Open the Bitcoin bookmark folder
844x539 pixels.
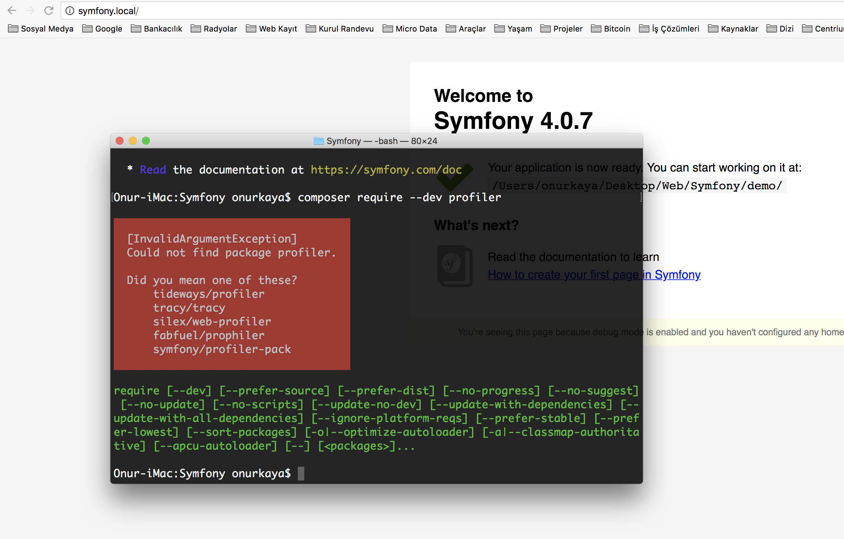coord(611,29)
